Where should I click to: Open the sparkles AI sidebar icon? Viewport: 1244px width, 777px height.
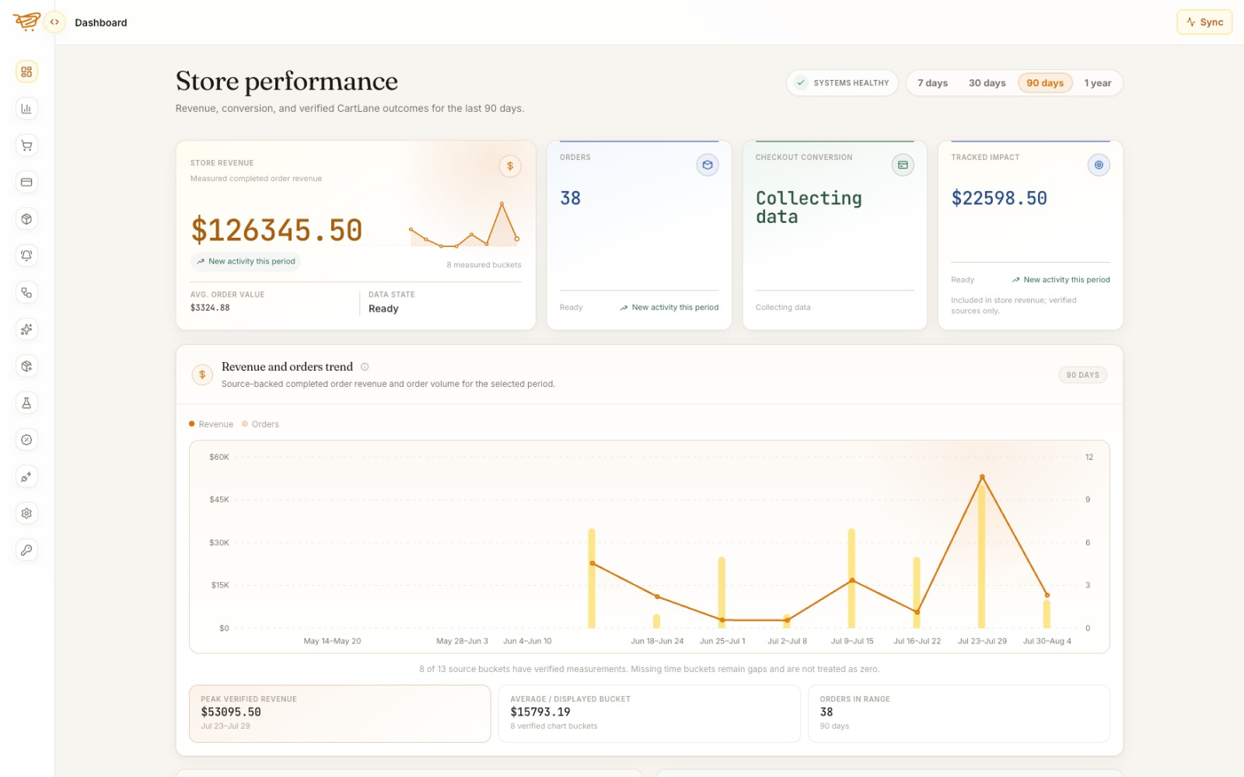(x=26, y=329)
